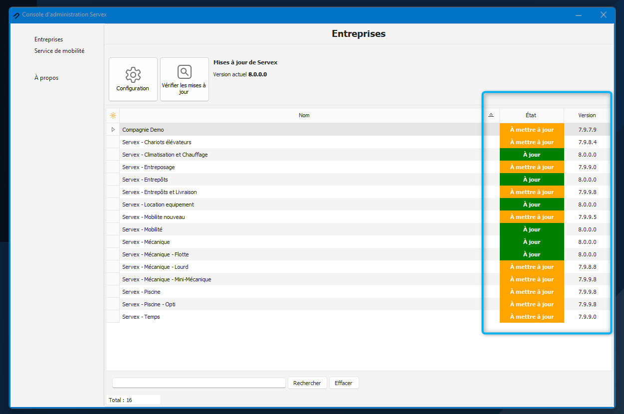Focus the search text field
Image resolution: width=624 pixels, height=414 pixels.
pos(199,383)
